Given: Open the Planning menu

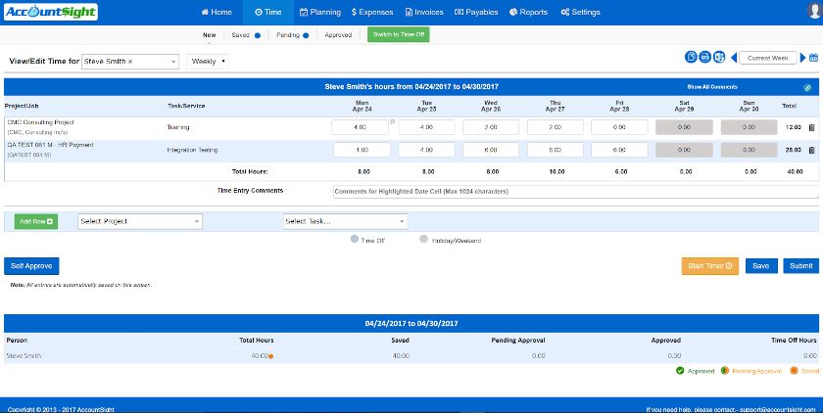Looking at the screenshot, I should click(x=320, y=12).
